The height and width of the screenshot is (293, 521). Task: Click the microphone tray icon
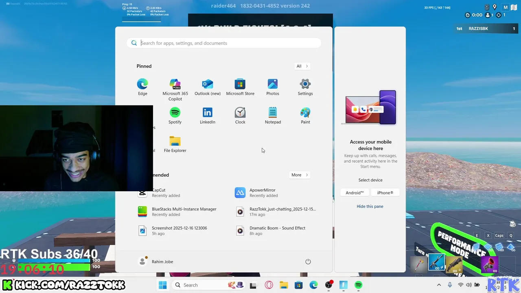(x=450, y=285)
